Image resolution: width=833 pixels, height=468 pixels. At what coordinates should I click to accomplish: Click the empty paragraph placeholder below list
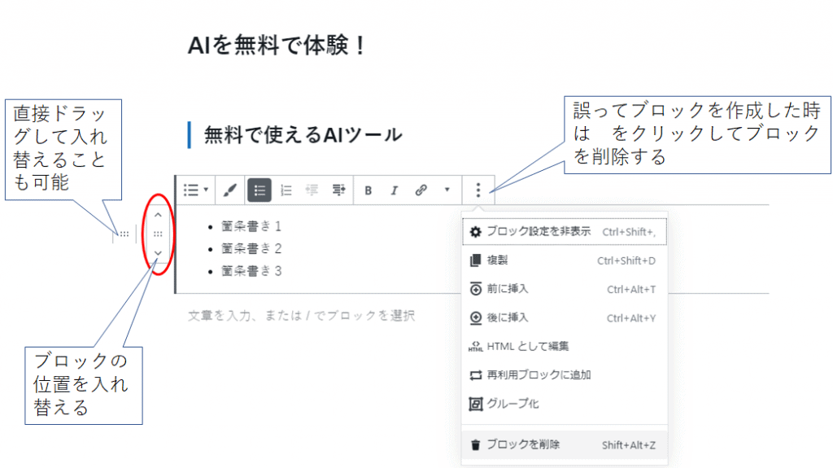pos(301,315)
